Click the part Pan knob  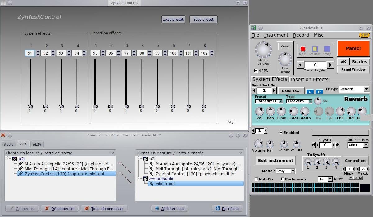[x=270, y=144]
